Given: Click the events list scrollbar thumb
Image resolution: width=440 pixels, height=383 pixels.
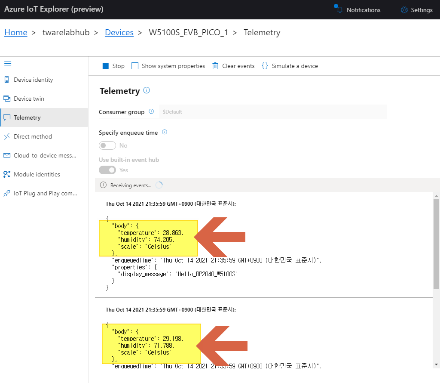Looking at the screenshot, I should point(436,244).
